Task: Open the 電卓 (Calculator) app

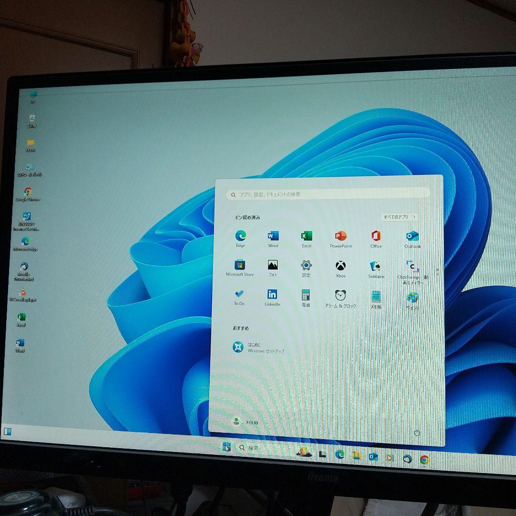Action: [306, 298]
